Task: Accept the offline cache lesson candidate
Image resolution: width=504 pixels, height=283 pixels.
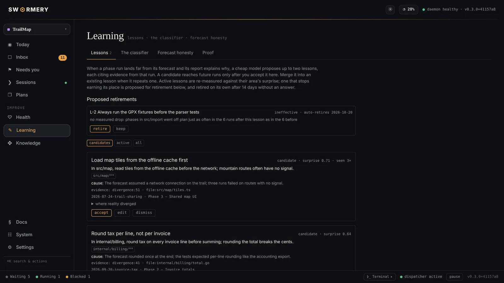Action: (101, 213)
